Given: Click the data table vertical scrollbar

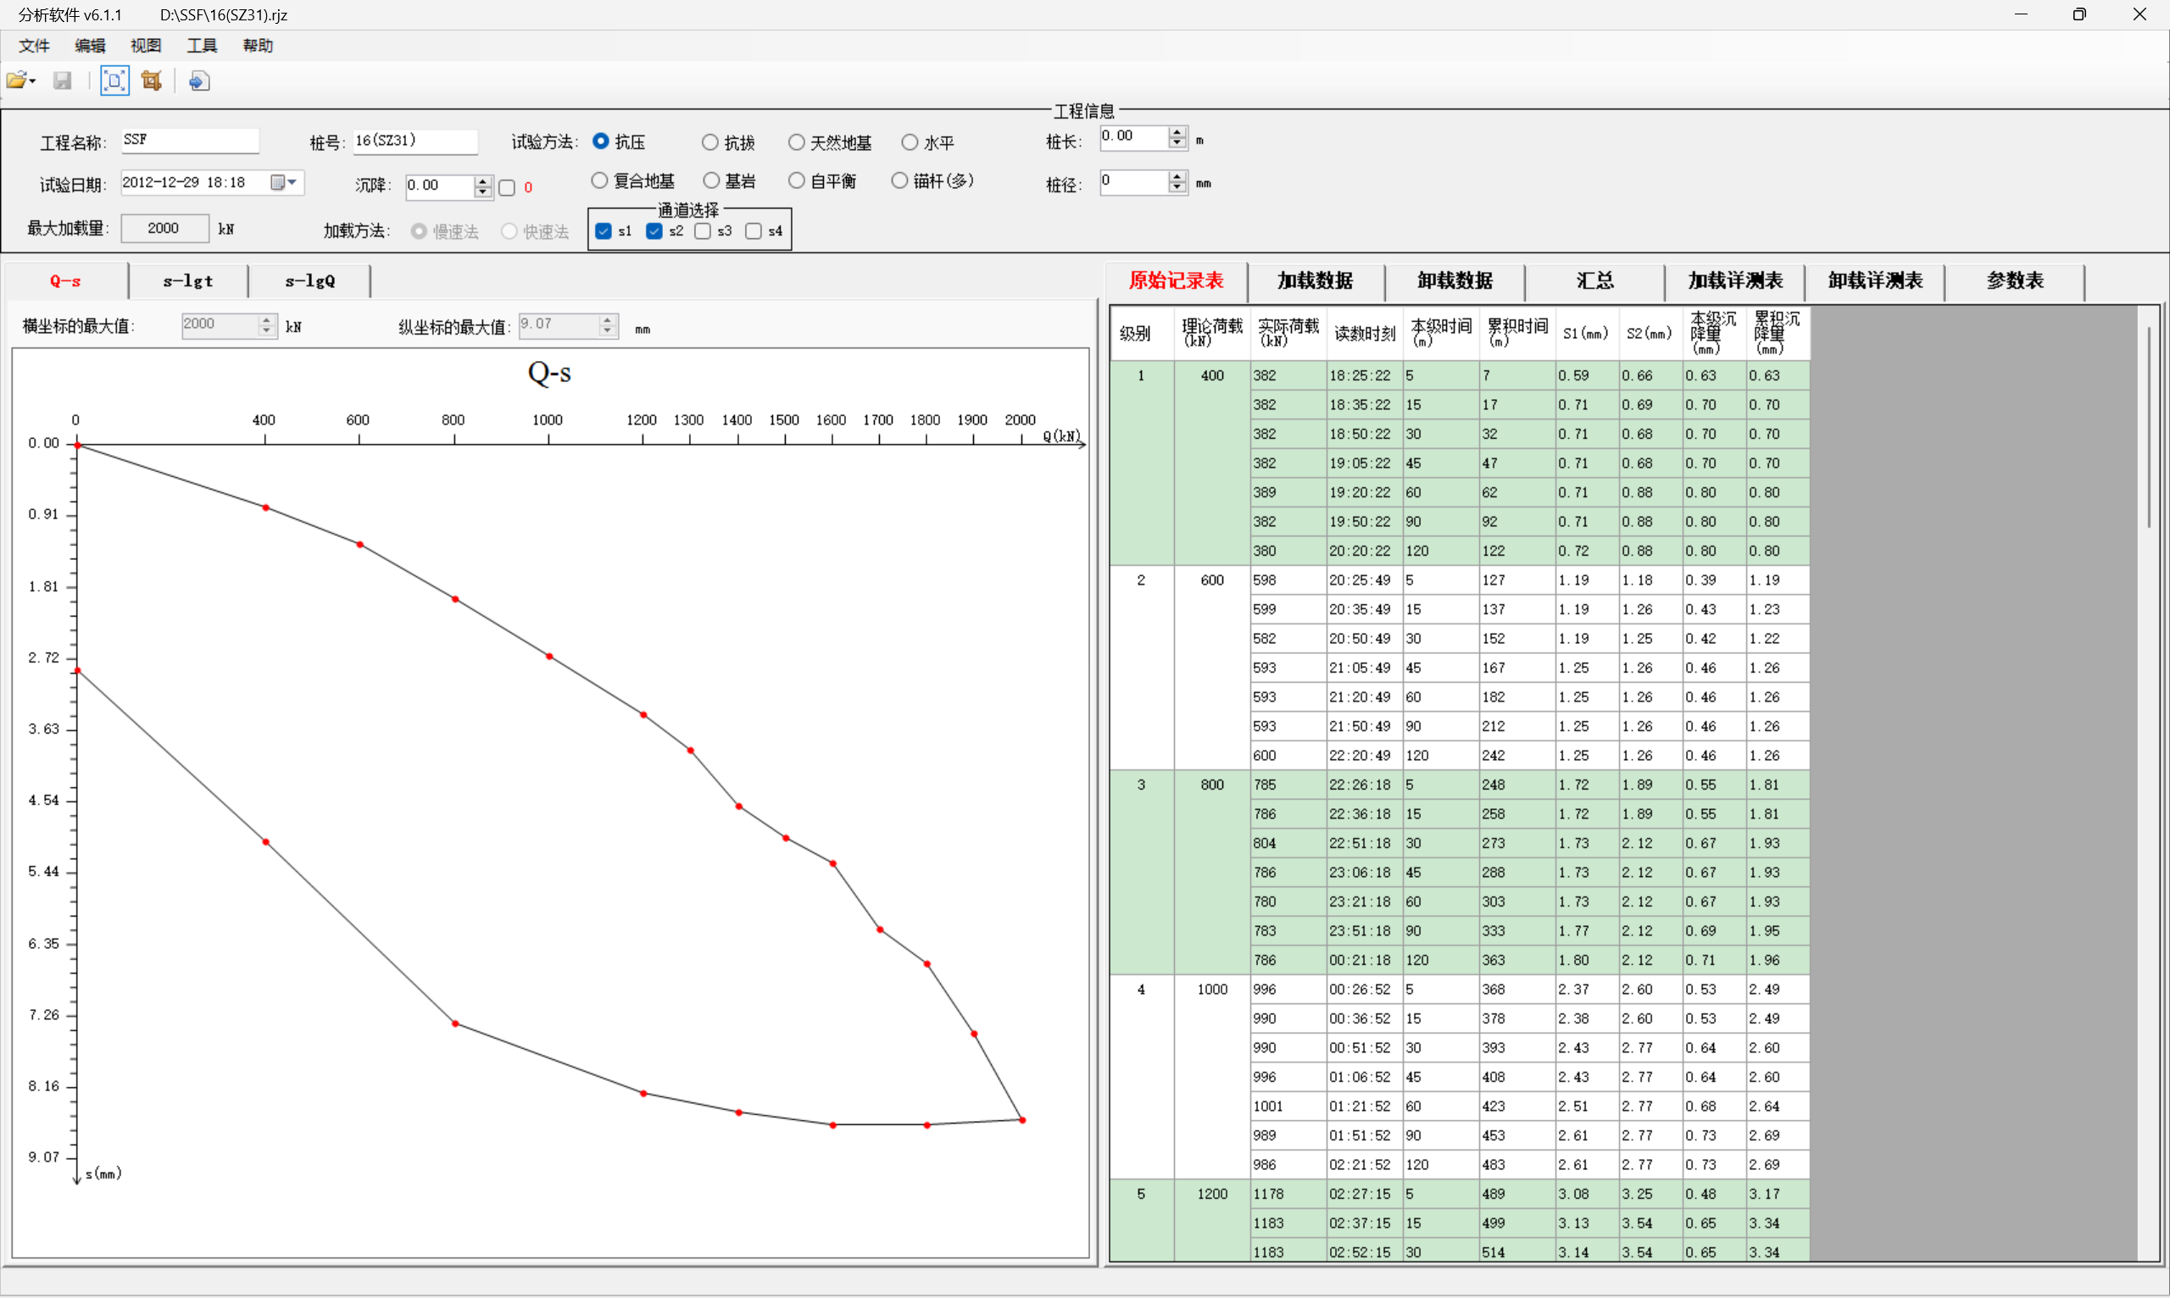Looking at the screenshot, I should 2148,429.
